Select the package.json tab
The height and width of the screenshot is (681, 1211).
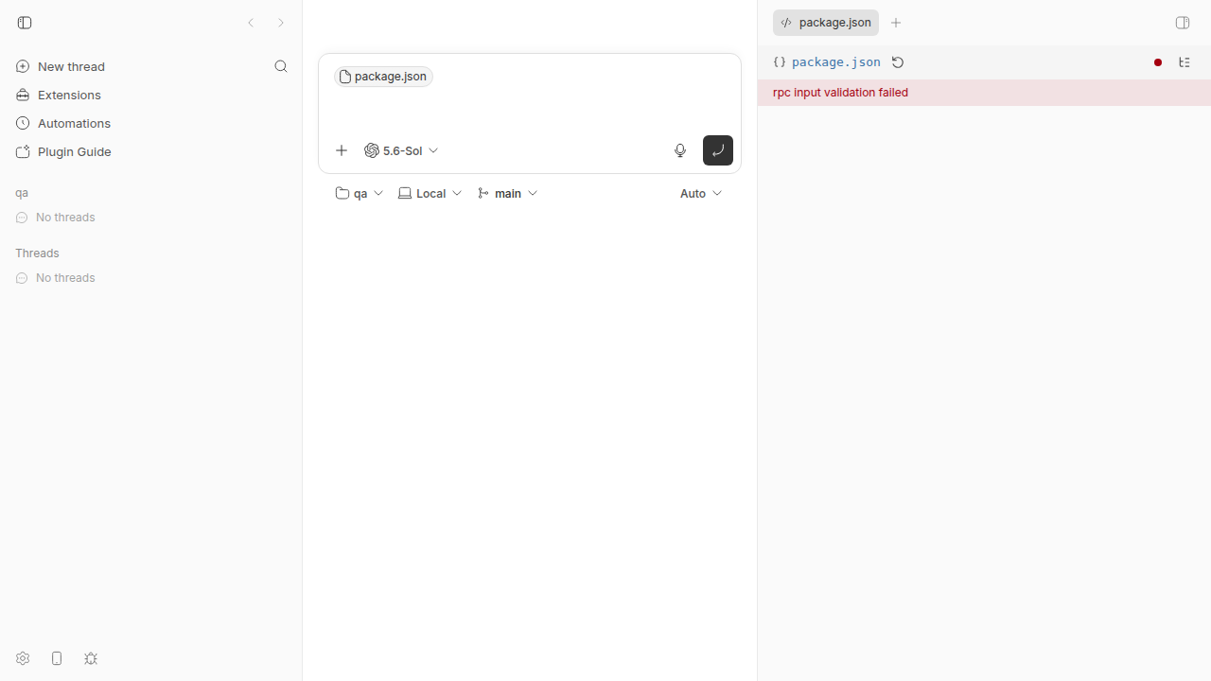coord(826,23)
